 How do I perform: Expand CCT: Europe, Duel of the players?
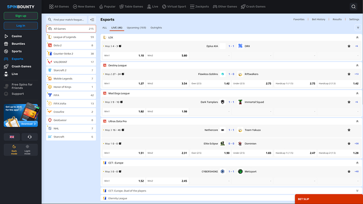357,191
